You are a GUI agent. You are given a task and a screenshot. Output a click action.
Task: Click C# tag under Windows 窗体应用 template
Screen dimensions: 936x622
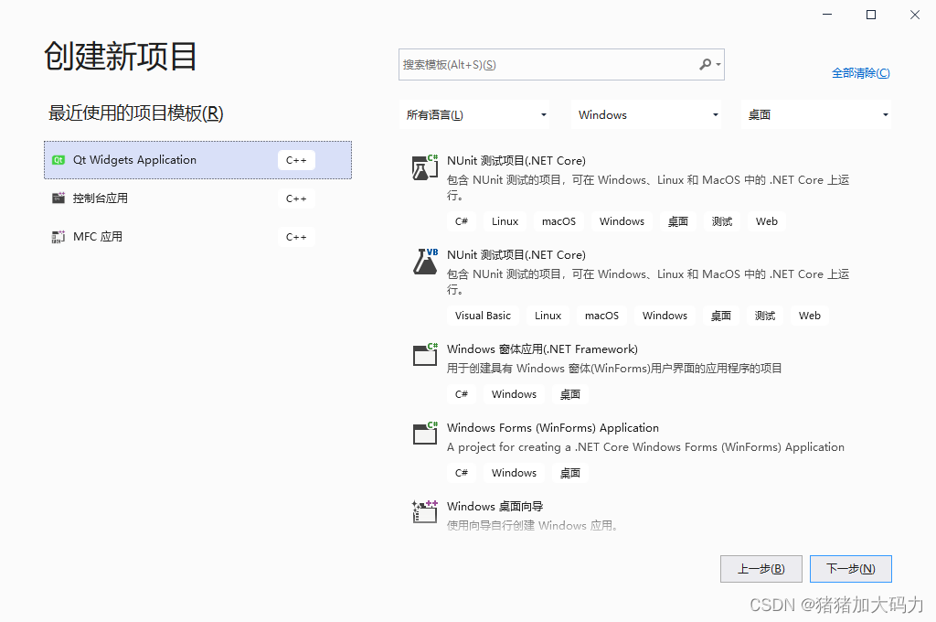pos(462,394)
